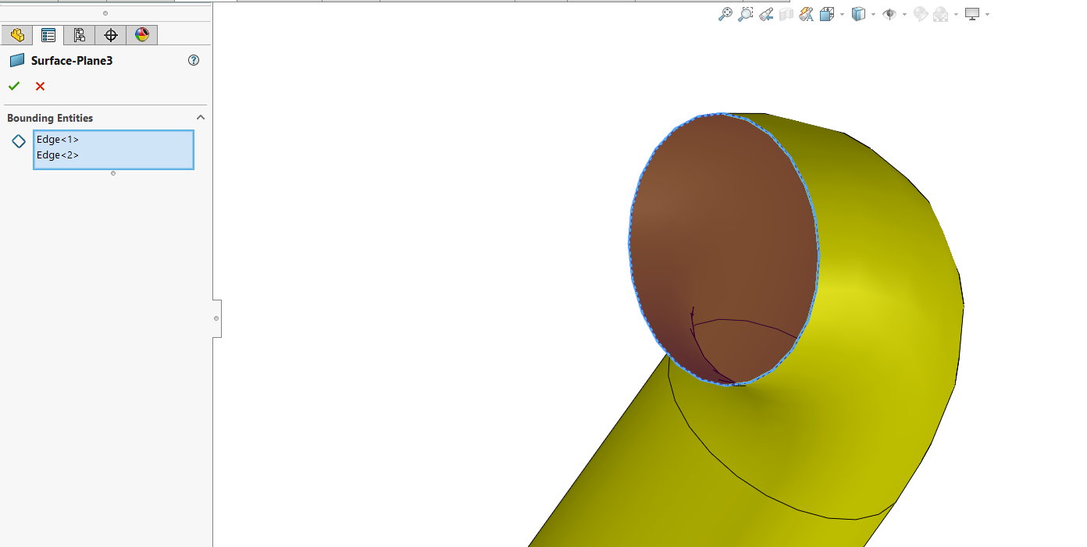Toggle the Hide/Show Items eye icon
Viewport: 1087px width, 547px height.
tap(889, 14)
